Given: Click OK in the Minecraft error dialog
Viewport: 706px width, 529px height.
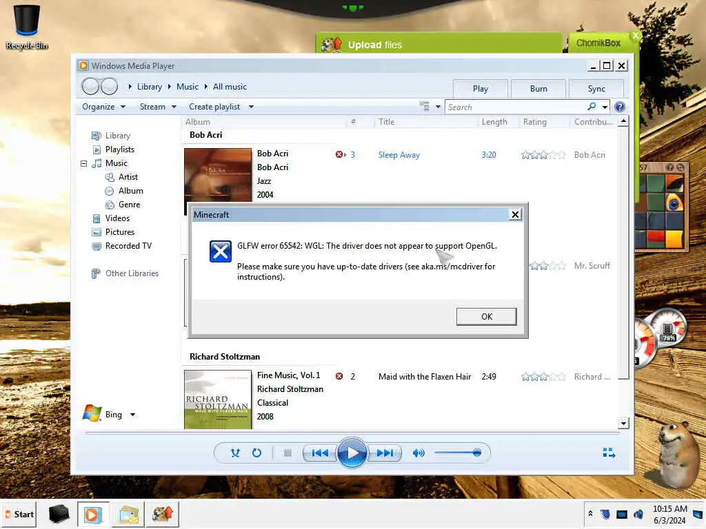Looking at the screenshot, I should click(x=486, y=316).
